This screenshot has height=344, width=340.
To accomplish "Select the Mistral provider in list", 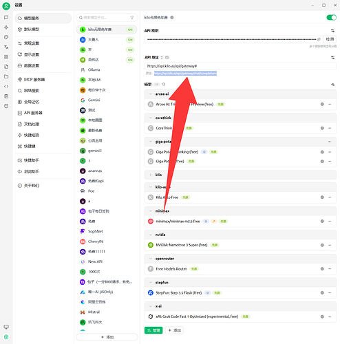I will [x=107, y=312].
